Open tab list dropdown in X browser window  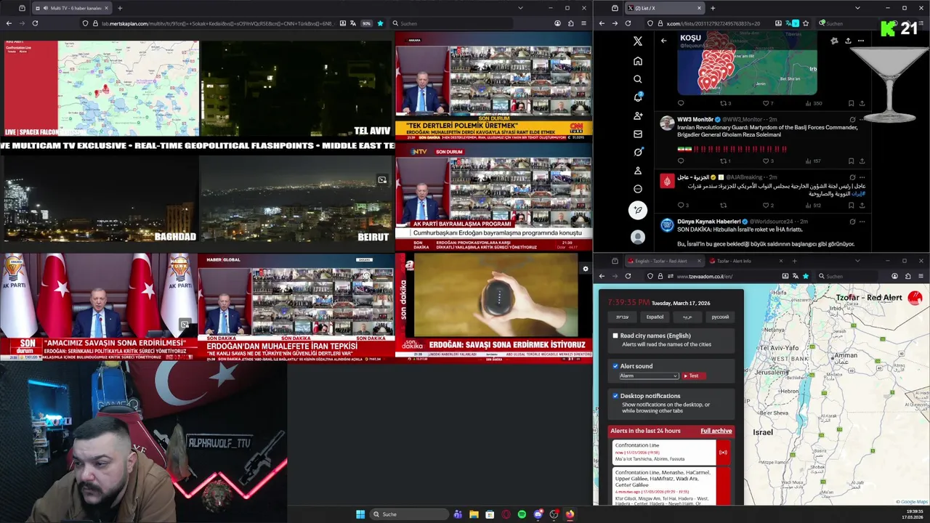pyautogui.click(x=857, y=8)
